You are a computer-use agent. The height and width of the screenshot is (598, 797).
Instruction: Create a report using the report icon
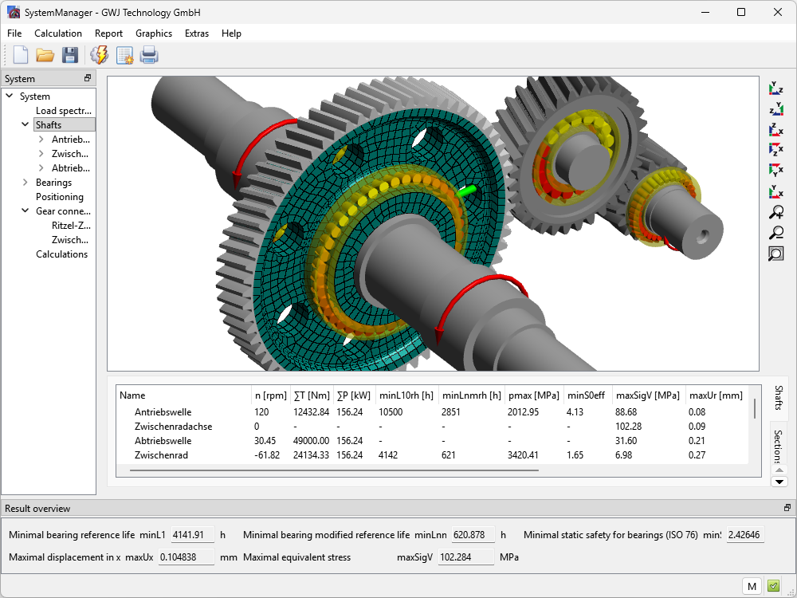click(x=124, y=55)
